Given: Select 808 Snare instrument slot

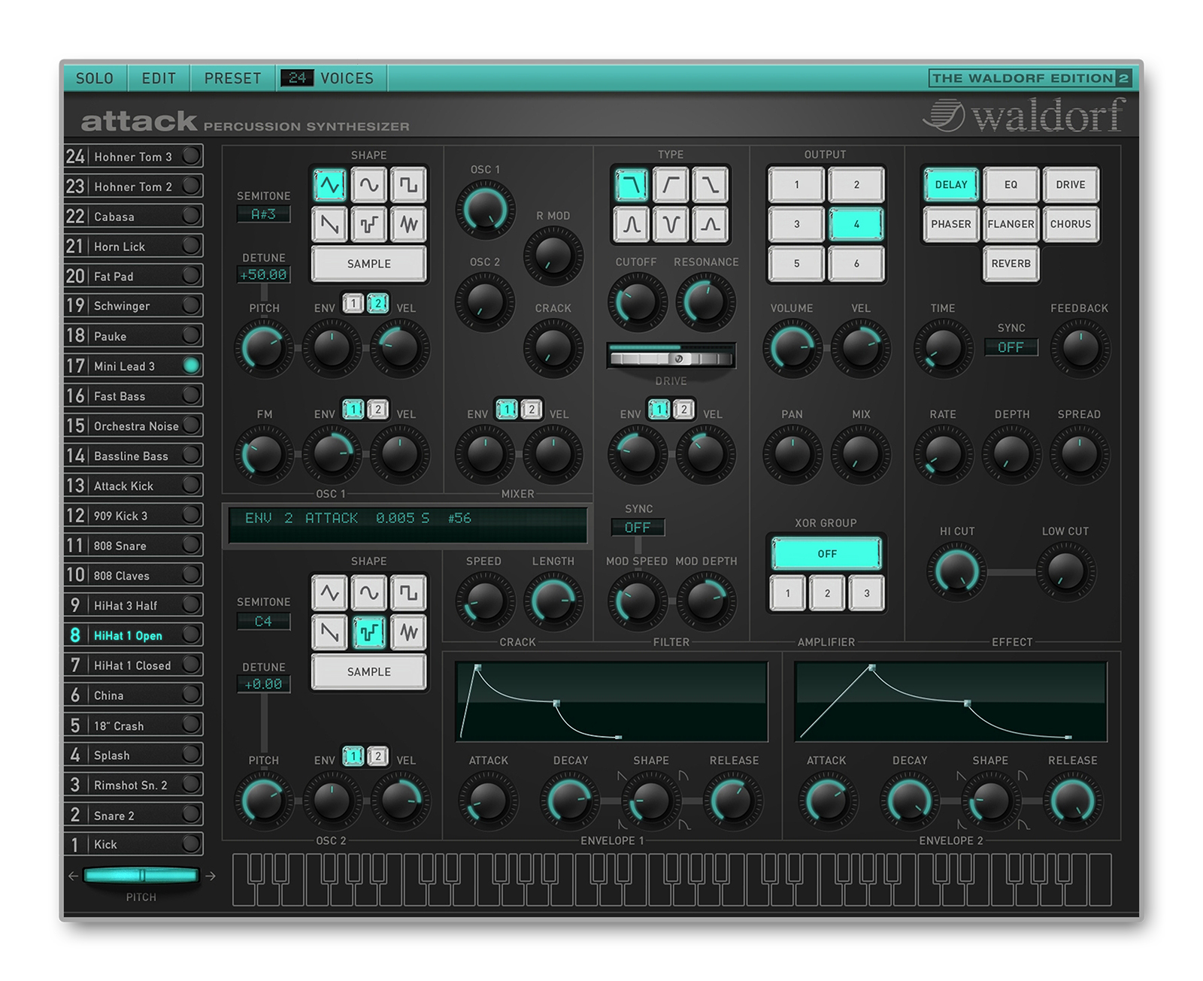Looking at the screenshot, I should click(x=134, y=545).
